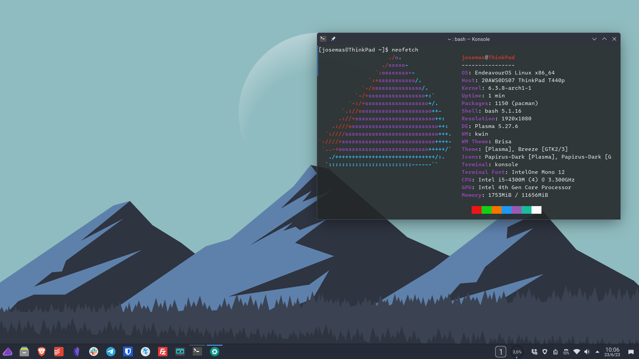Click the shield icon in system tray
Screen dimensions: 639x359
(545, 352)
